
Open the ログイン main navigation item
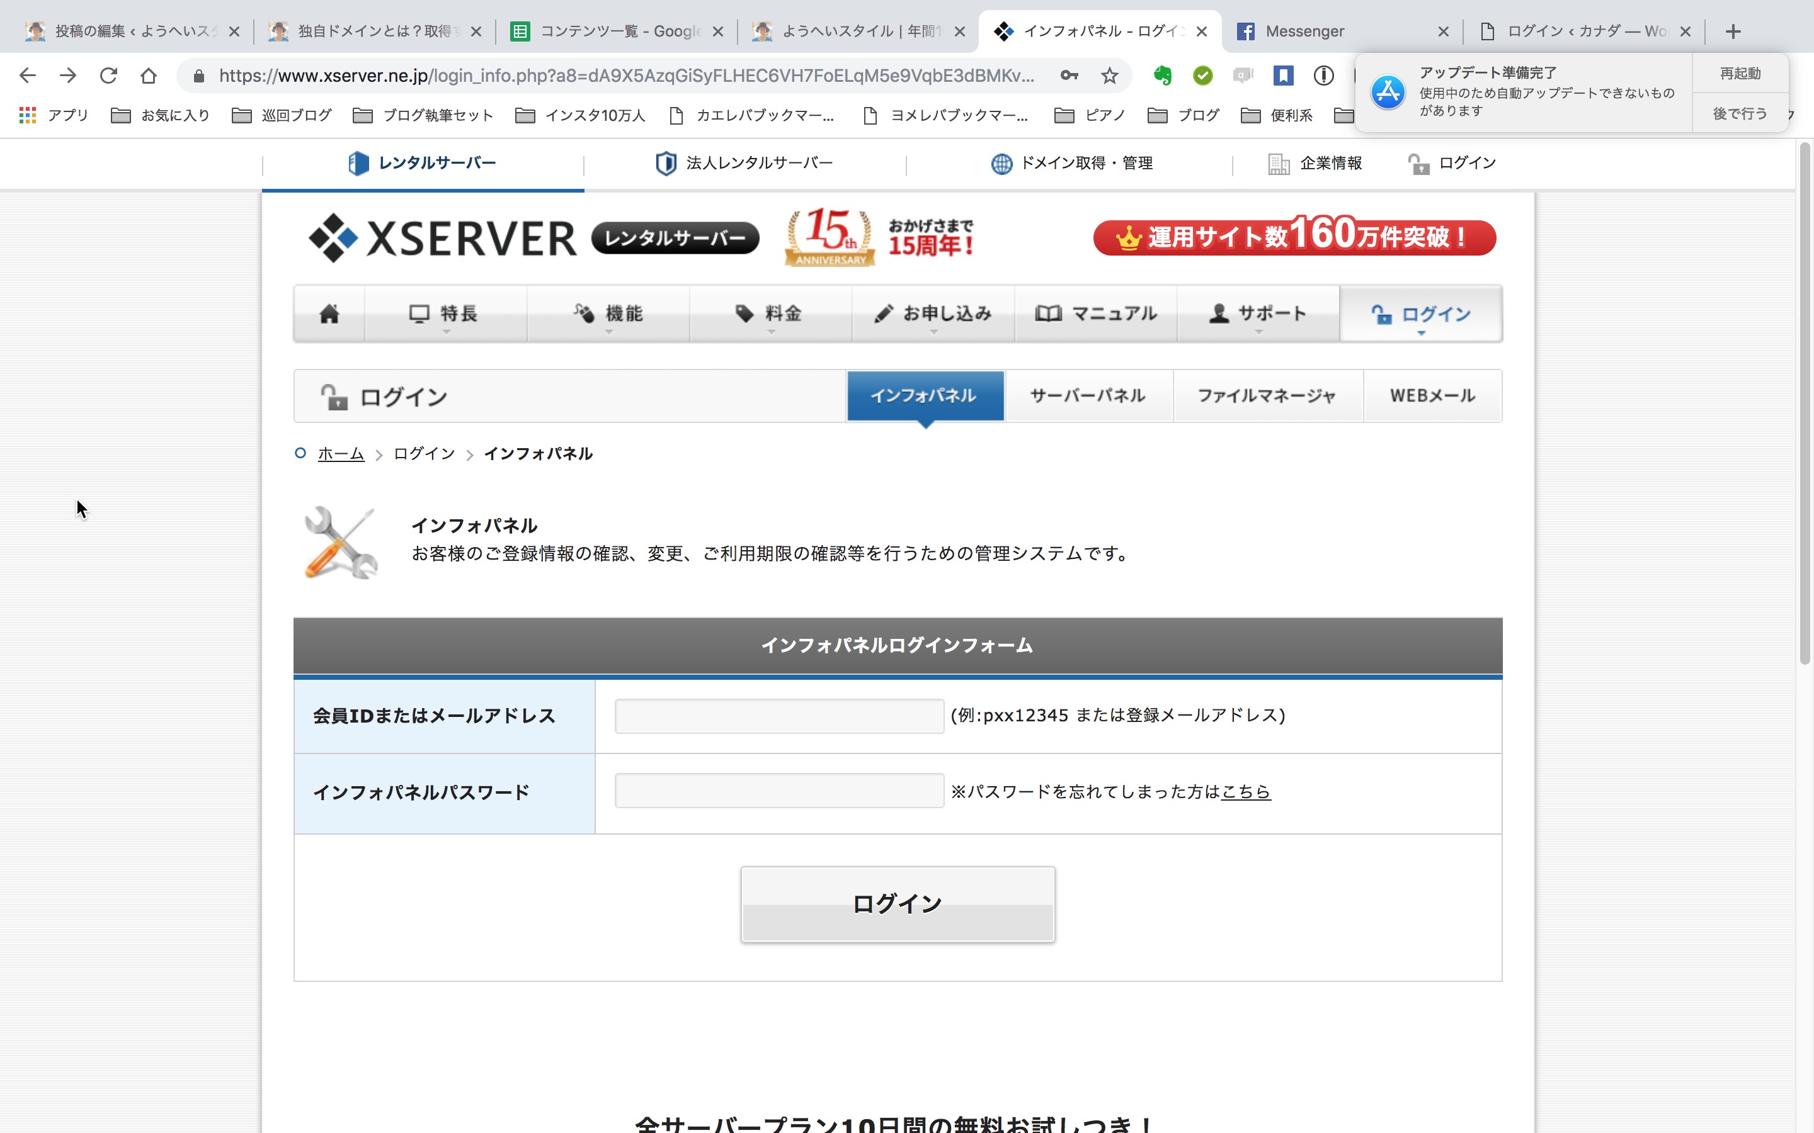click(1421, 313)
